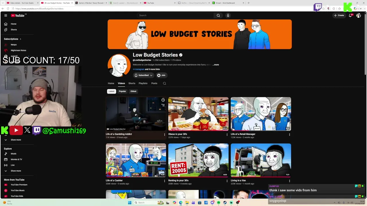Expand Explore list with Show more
Image resolution: width=367 pixels, height=206 pixels.
(16, 171)
